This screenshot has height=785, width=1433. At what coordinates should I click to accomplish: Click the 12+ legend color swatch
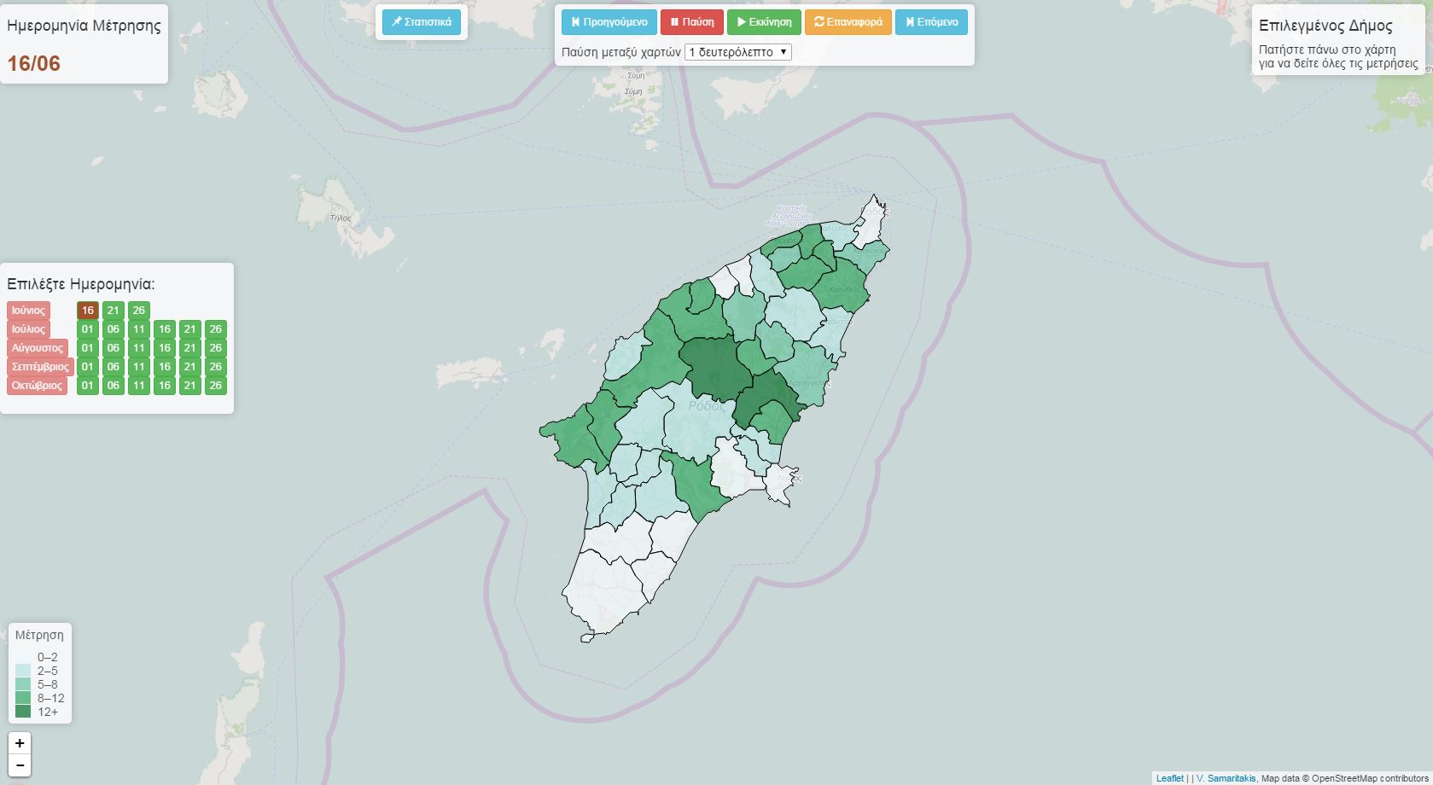[23, 712]
